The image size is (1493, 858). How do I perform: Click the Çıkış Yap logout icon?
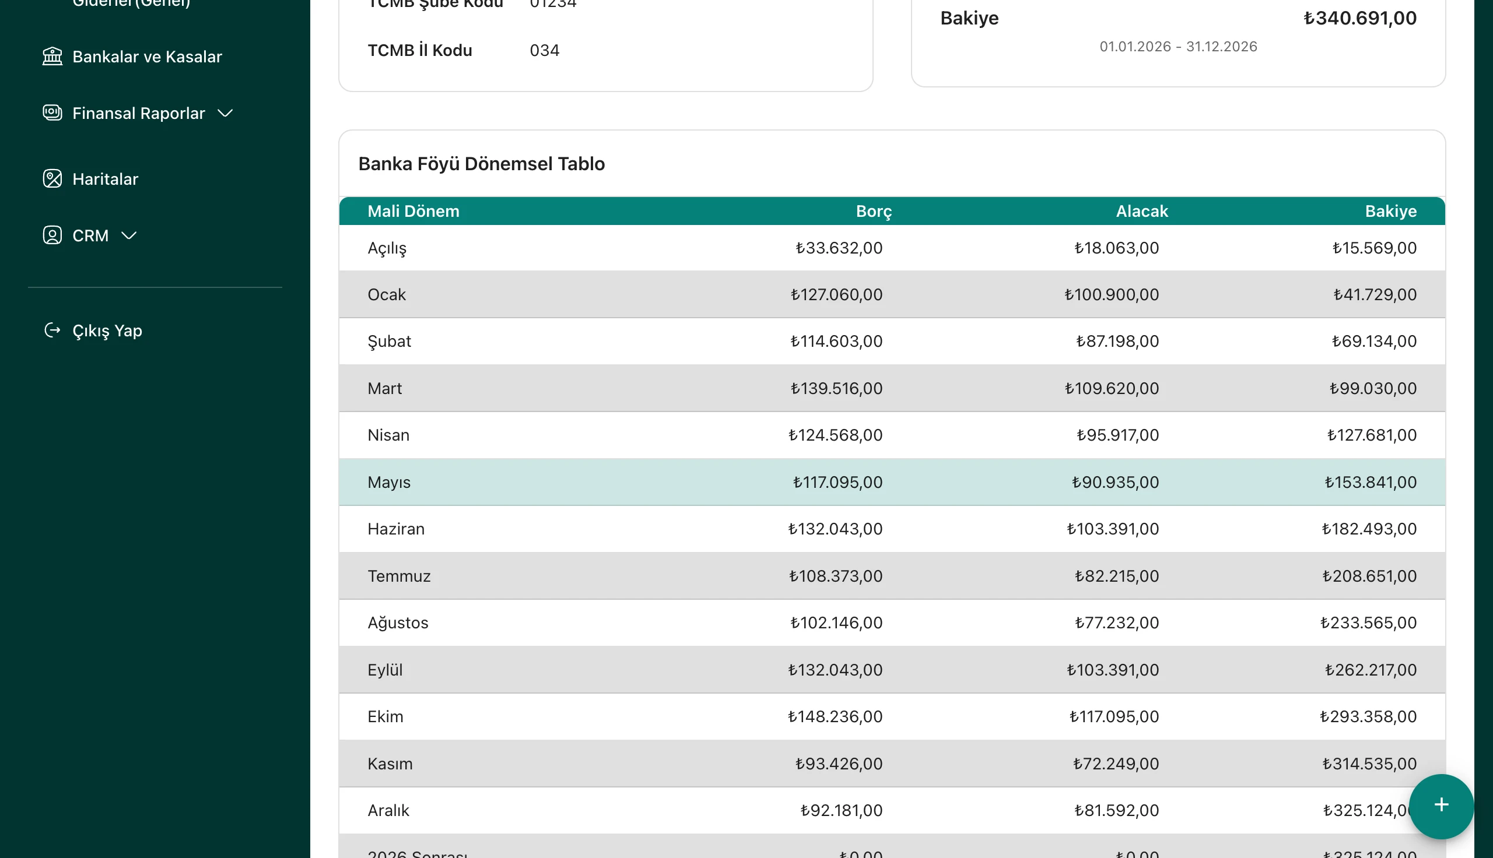pyautogui.click(x=52, y=330)
